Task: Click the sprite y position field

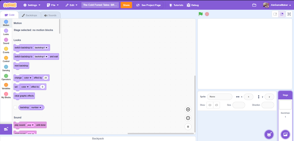Action: coord(269,97)
